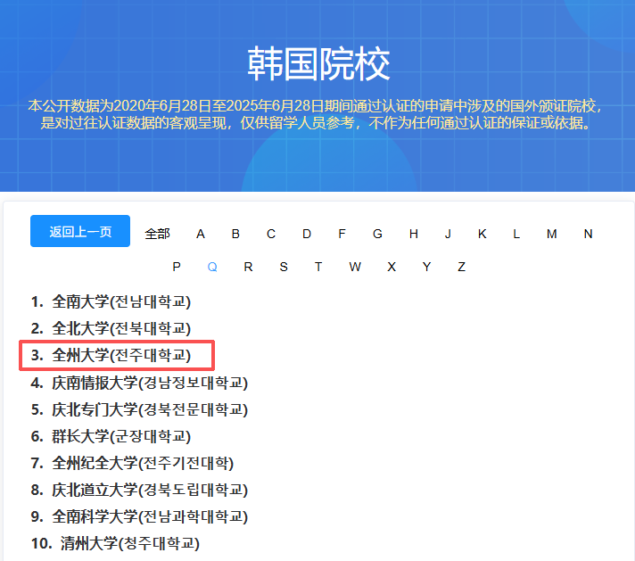Click 庆北道立大学 entry
The image size is (635, 561).
pos(150,490)
